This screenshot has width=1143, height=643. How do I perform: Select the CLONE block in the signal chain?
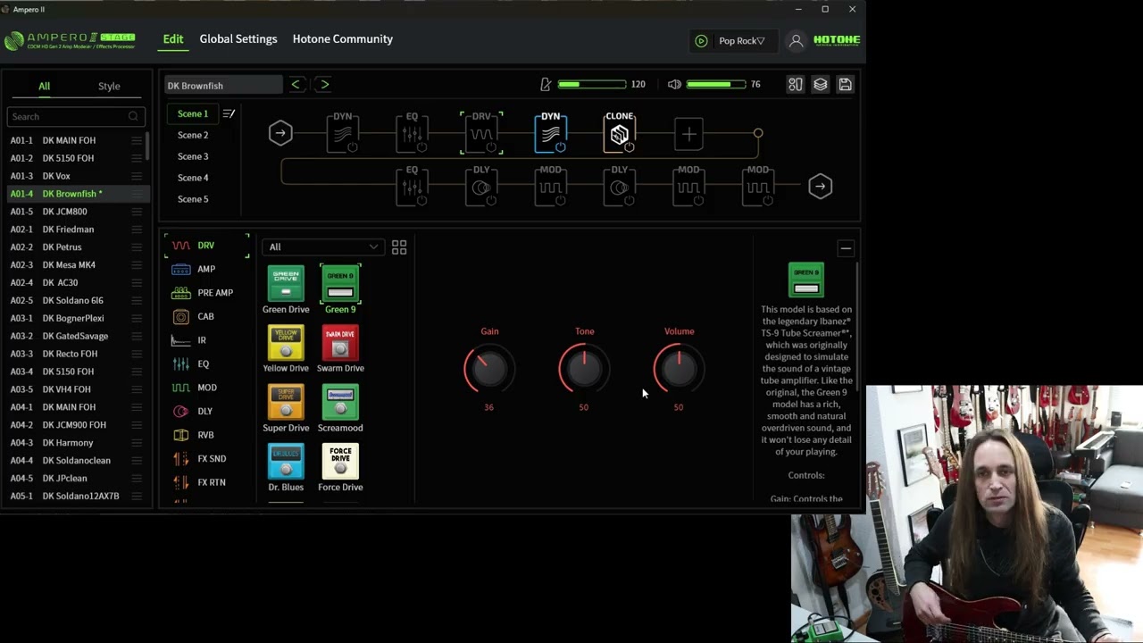click(x=620, y=134)
